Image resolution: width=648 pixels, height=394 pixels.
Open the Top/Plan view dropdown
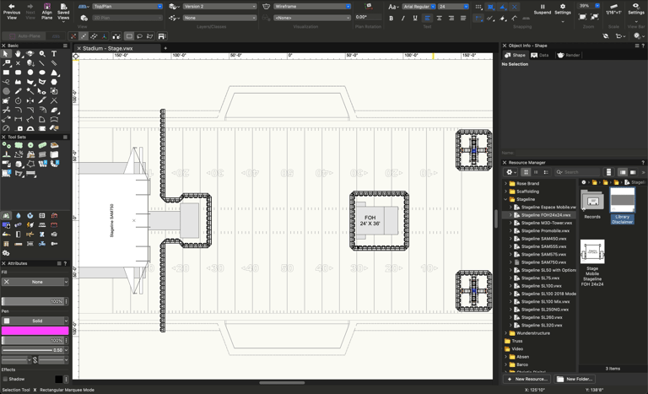[127, 7]
